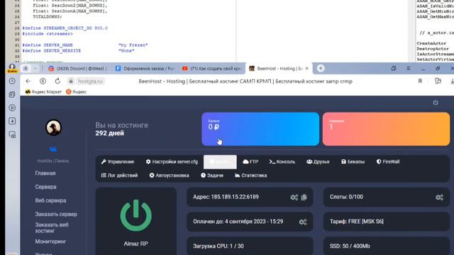Viewport: 454px width, 255px height.
Task: Open Веб сервера in sidebar
Action: click(x=50, y=200)
